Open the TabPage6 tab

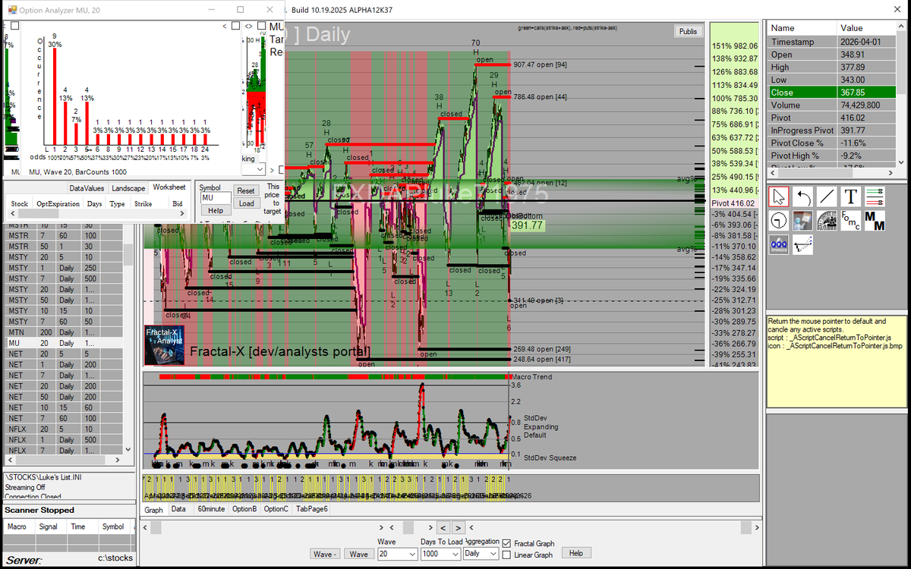tap(312, 509)
